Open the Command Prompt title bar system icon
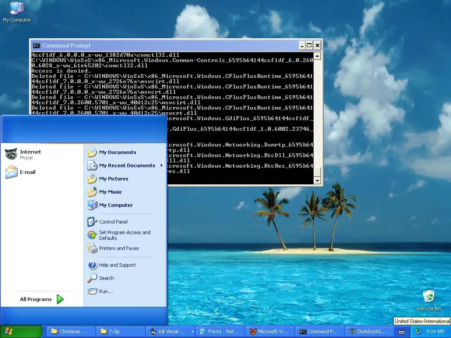 [x=36, y=45]
